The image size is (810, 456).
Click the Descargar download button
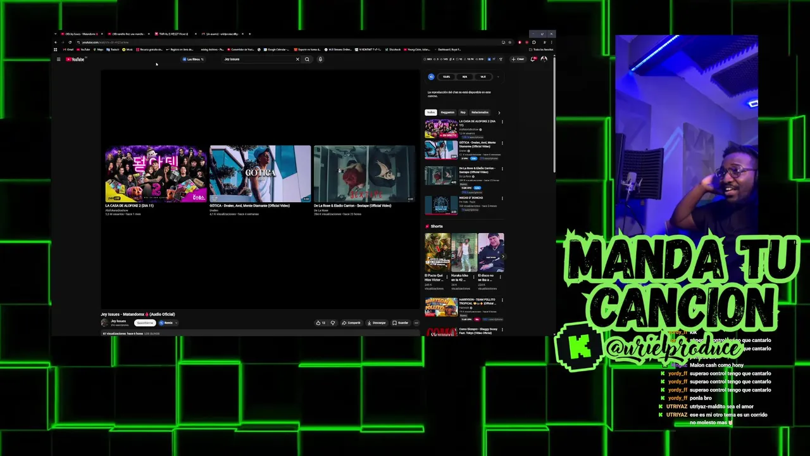coord(376,323)
